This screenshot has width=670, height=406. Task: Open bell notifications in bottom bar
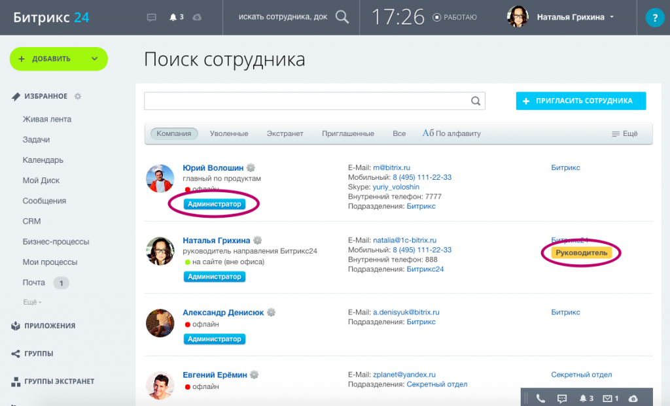(x=582, y=398)
